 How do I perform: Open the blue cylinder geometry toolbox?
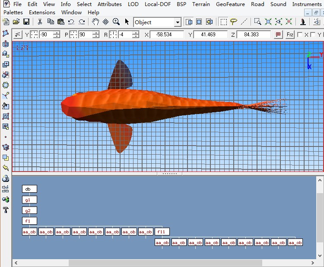coord(6,44)
